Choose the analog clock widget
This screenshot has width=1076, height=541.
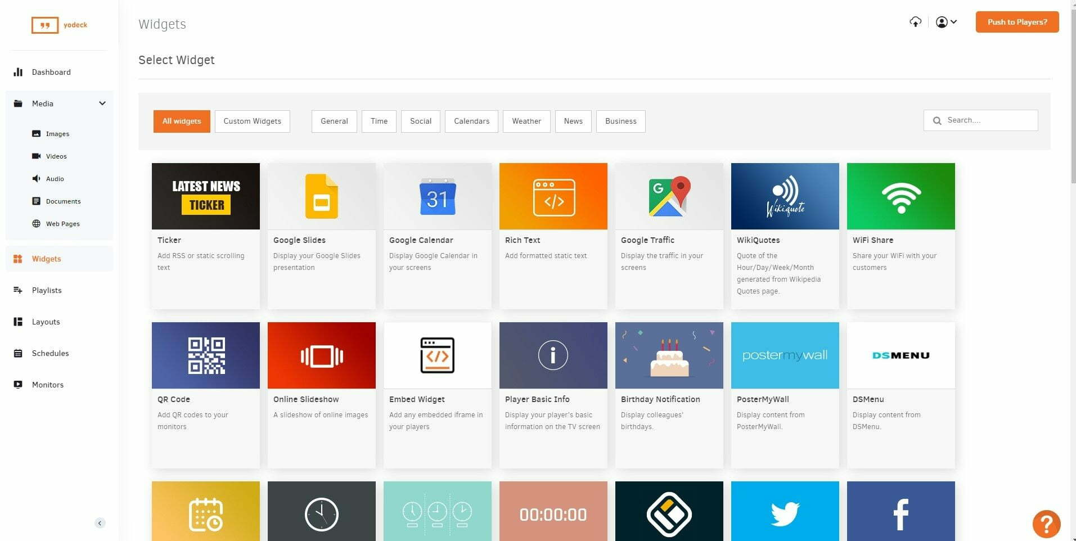point(322,511)
